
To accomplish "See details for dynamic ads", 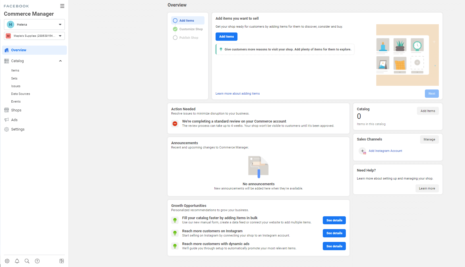I will (334, 246).
